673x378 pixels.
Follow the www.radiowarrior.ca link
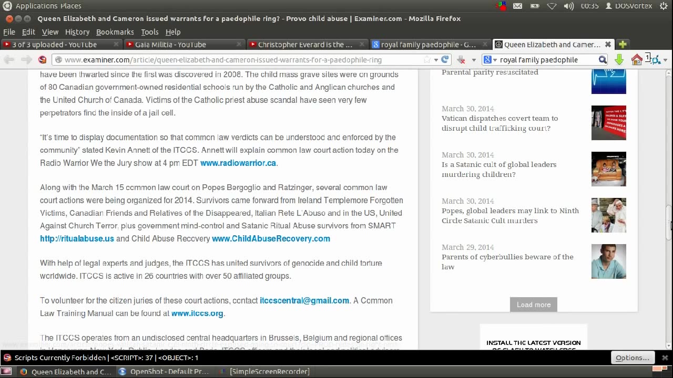[x=238, y=163]
